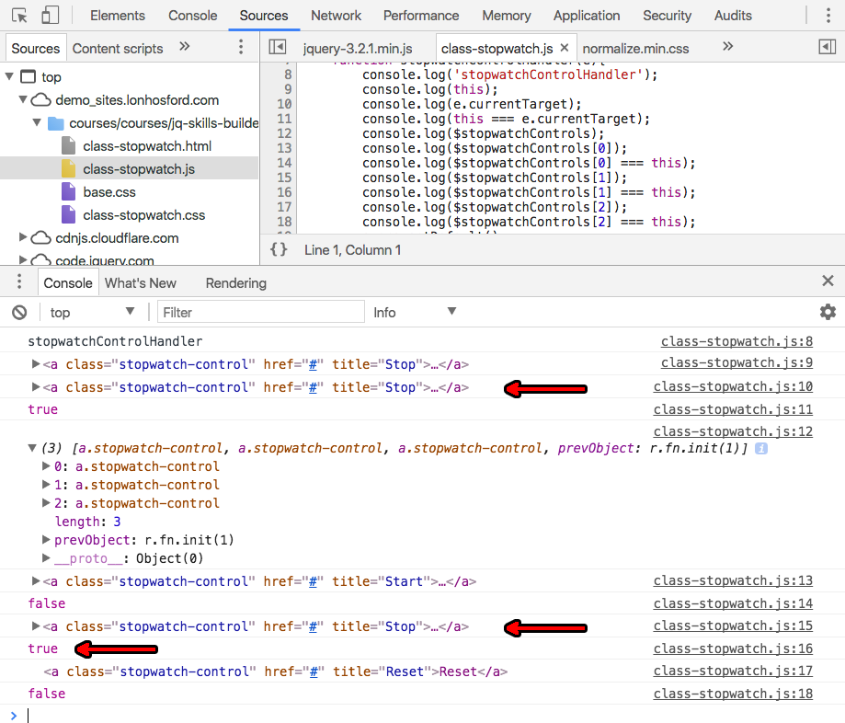Open the Info log level dropdown

tap(415, 312)
